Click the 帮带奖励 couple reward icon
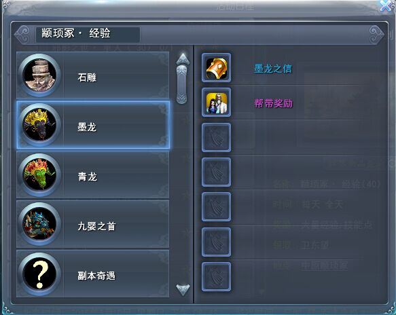The height and width of the screenshot is (315, 396). (x=216, y=103)
